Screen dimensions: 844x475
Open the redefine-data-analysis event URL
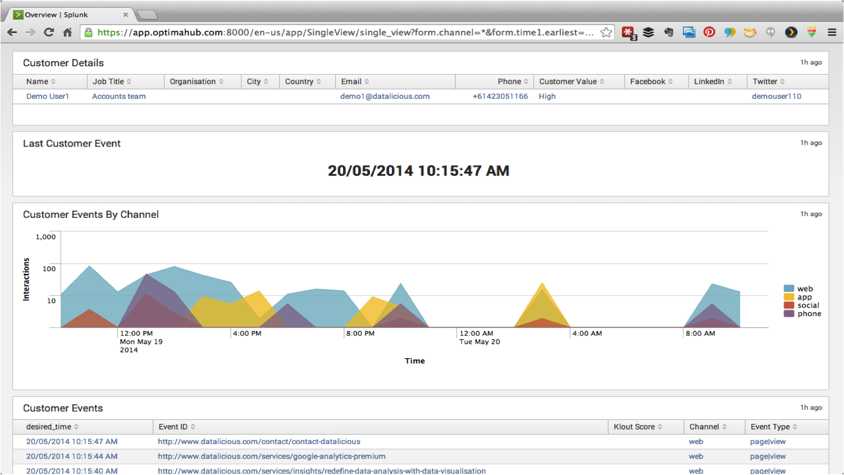[x=321, y=471]
